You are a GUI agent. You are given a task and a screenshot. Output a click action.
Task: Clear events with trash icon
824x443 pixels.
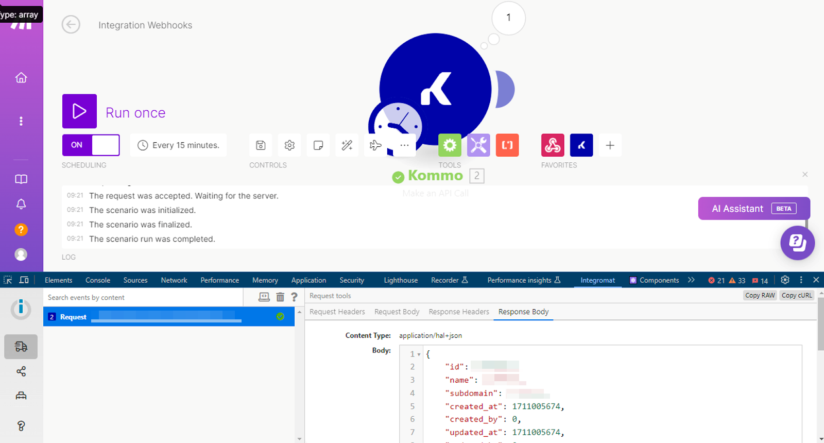tap(280, 297)
